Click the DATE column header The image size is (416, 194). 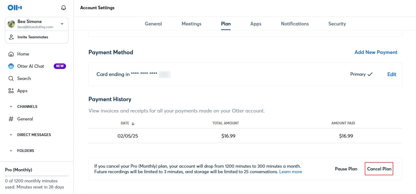click(x=125, y=123)
